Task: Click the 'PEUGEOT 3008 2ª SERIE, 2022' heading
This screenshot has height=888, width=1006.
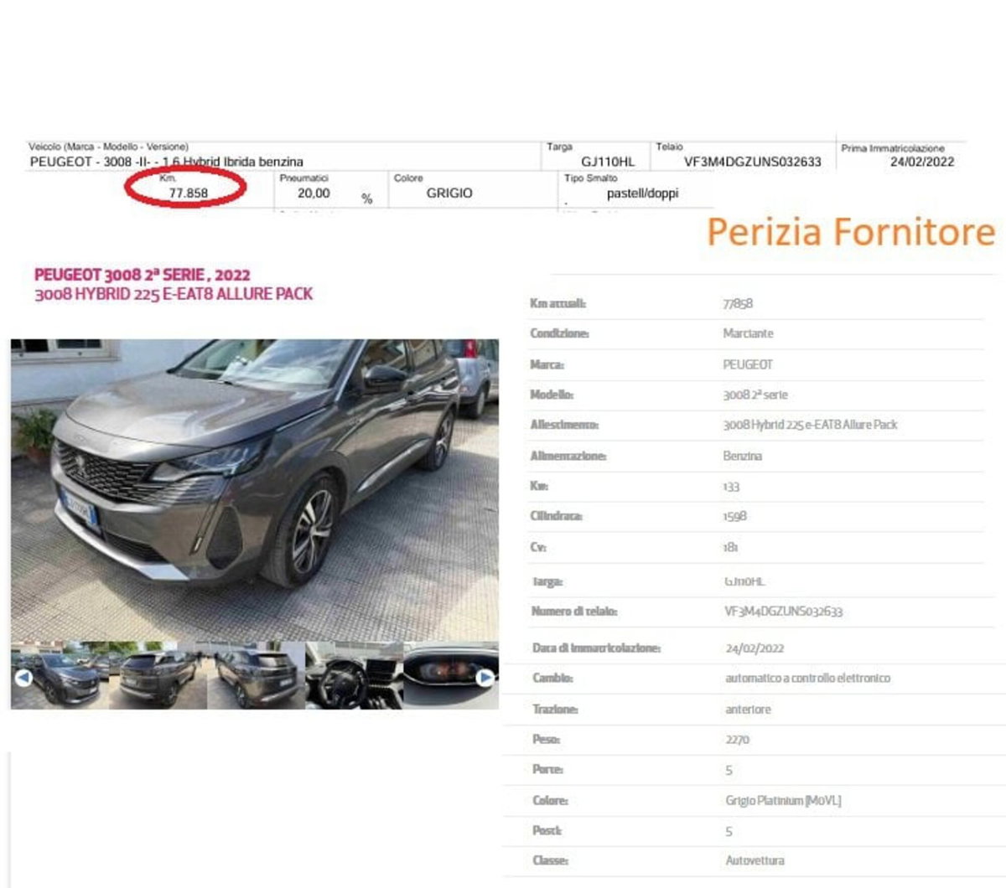Action: (143, 275)
